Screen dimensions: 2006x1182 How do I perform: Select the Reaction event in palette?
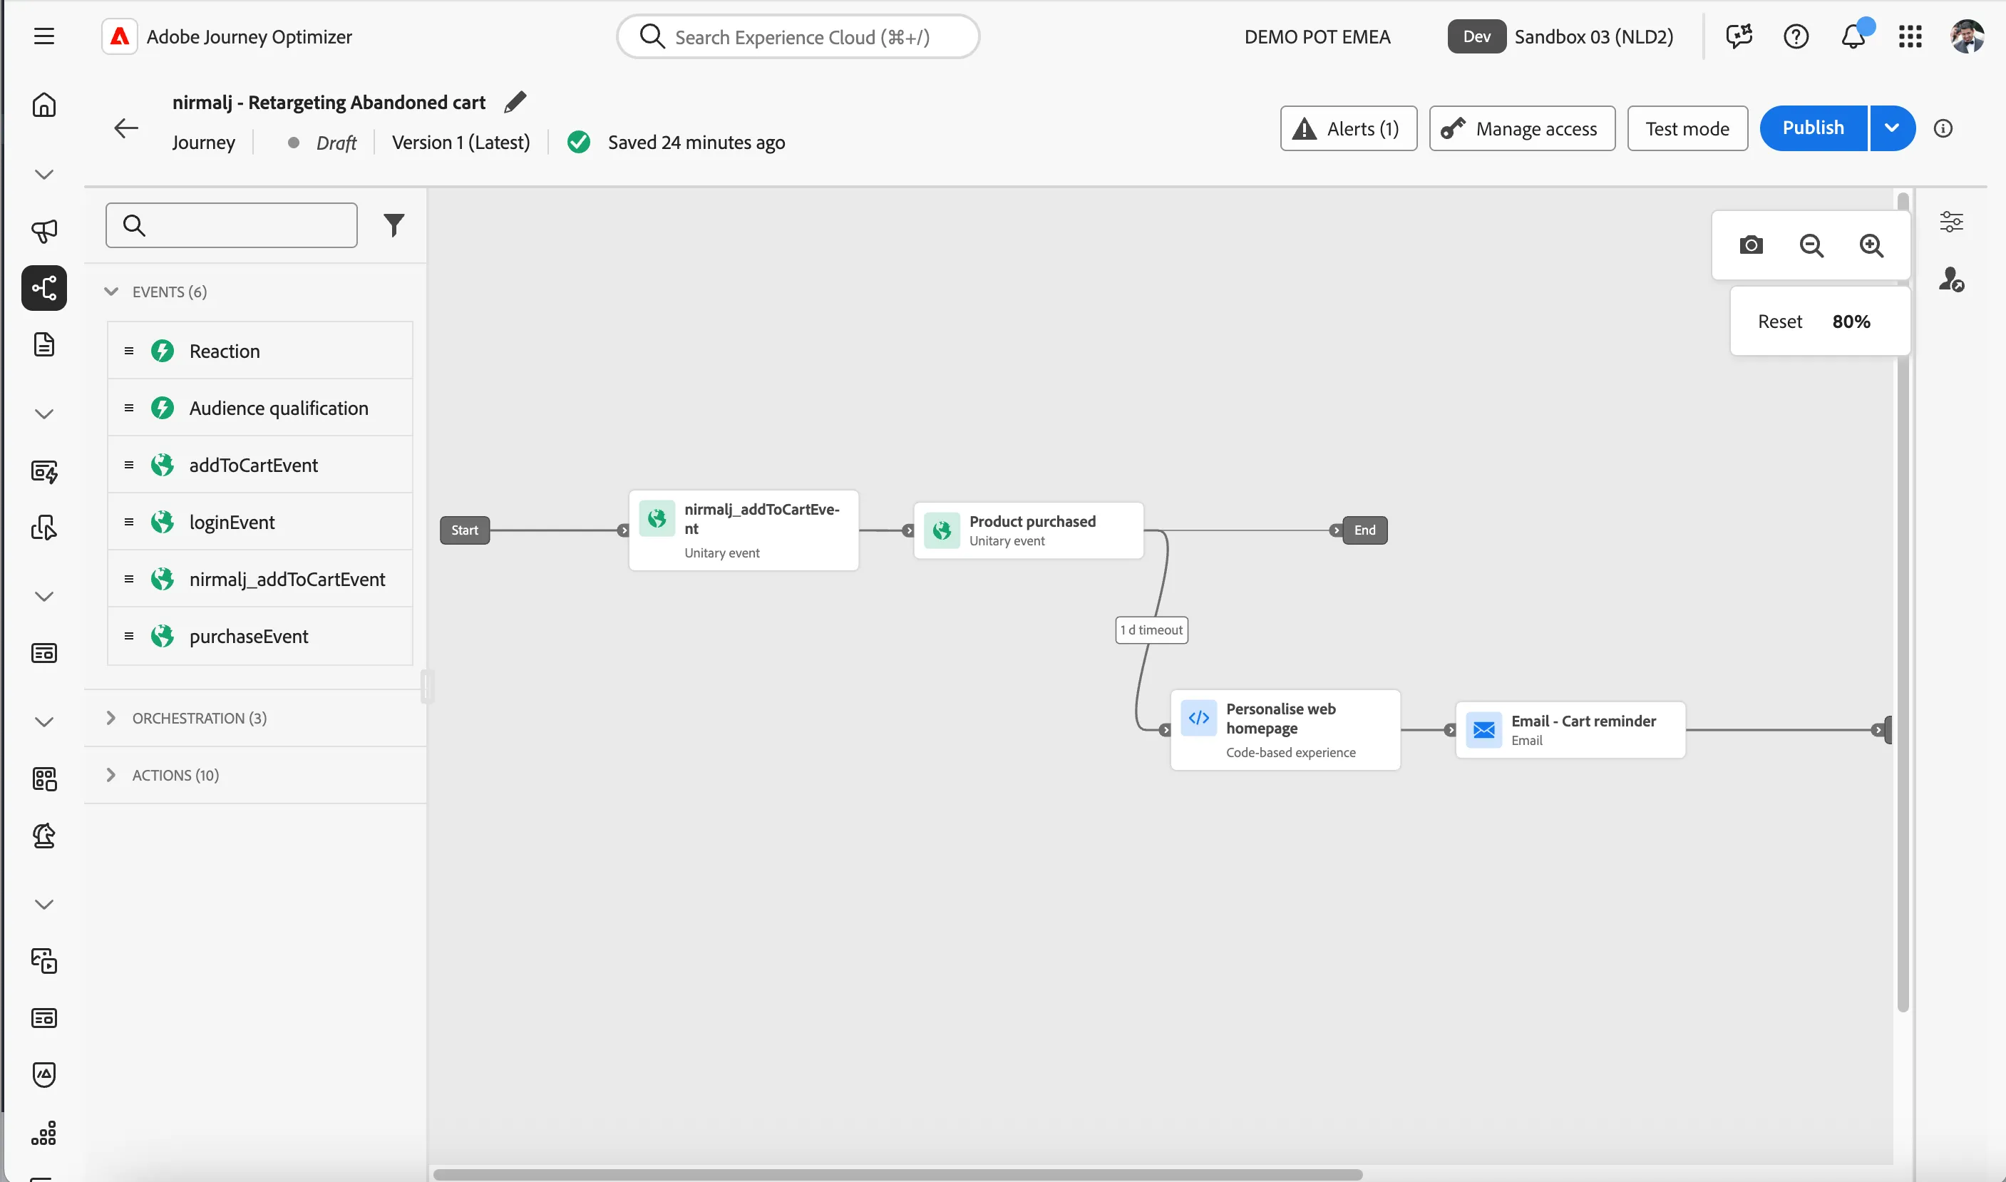tap(259, 351)
